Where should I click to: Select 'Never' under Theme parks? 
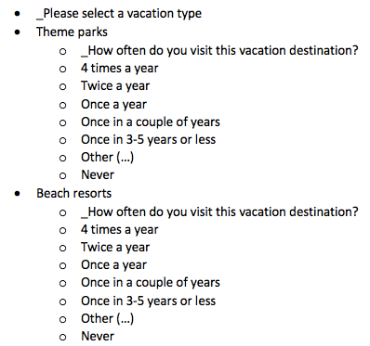[98, 175]
